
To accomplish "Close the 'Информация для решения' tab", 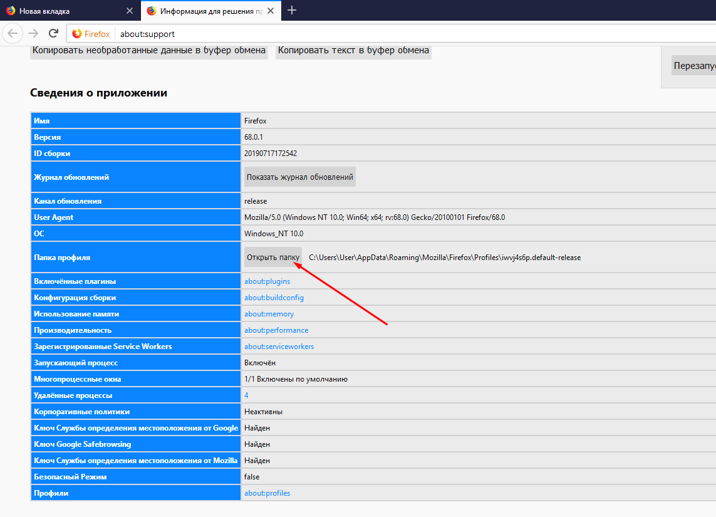I will tap(271, 11).
